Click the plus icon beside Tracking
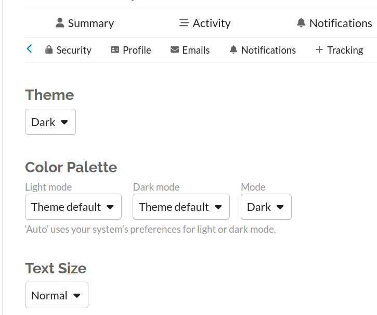Screen dimensions: 377x315 (x=319, y=50)
